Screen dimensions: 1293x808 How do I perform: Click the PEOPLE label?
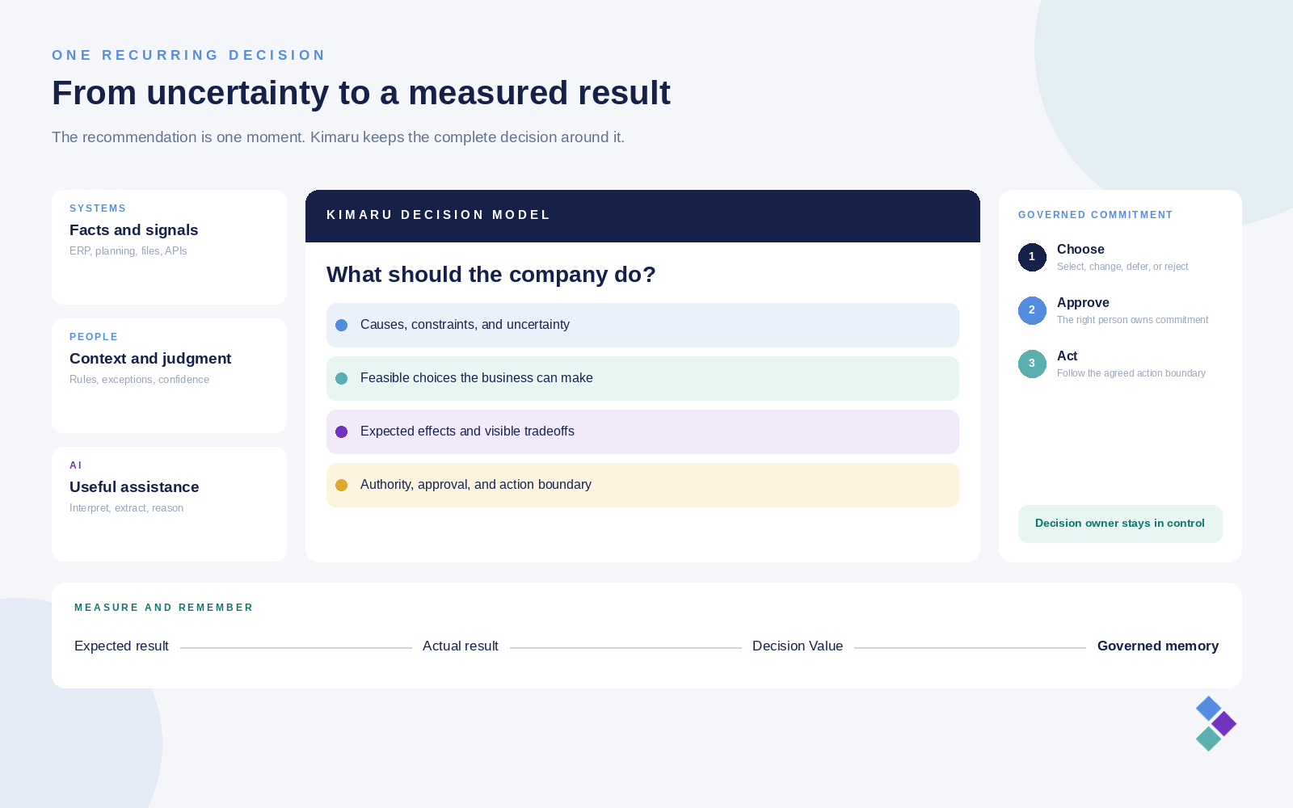94,337
